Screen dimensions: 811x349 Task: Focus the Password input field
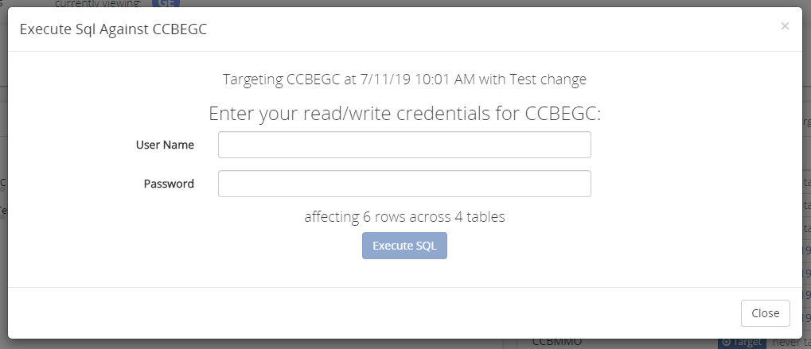tap(404, 184)
